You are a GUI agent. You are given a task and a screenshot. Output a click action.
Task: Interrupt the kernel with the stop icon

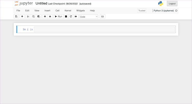point(66,17)
